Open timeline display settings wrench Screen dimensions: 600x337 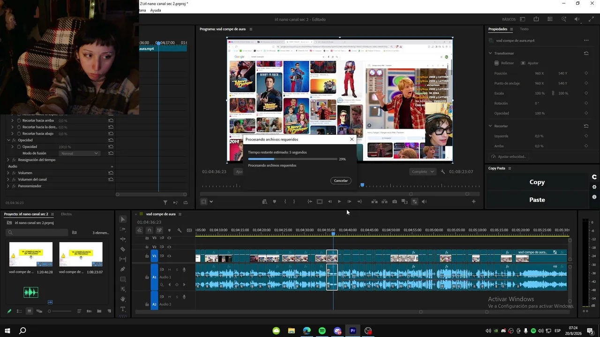(x=179, y=230)
